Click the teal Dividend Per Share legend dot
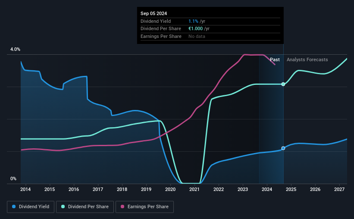Image resolution: width=354 pixels, height=219 pixels. pos(63,206)
